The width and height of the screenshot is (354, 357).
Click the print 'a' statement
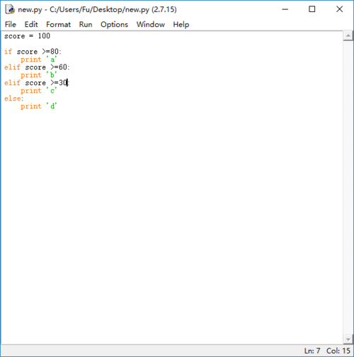pyautogui.click(x=39, y=59)
